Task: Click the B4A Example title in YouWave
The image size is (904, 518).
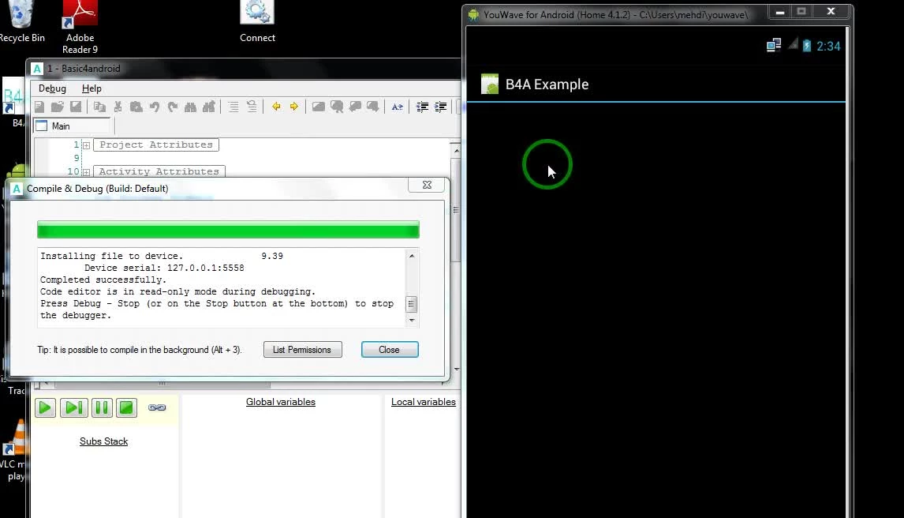Action: tap(547, 84)
